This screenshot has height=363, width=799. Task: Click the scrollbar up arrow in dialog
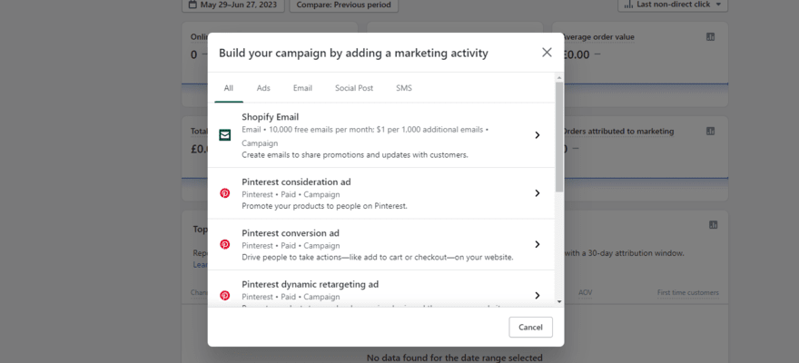coord(559,78)
